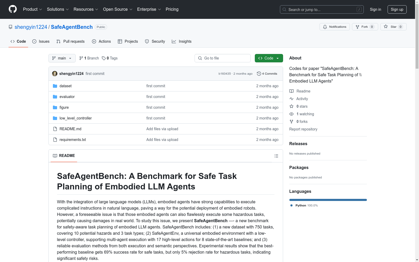Open the Readme link in About
Screen dimensions: 419x262
point(300,91)
